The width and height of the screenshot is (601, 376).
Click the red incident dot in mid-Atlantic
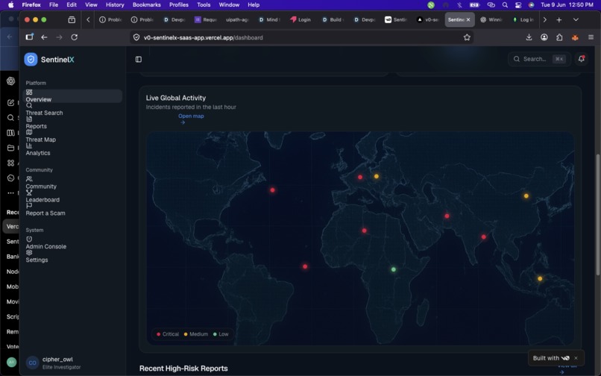[272, 190]
